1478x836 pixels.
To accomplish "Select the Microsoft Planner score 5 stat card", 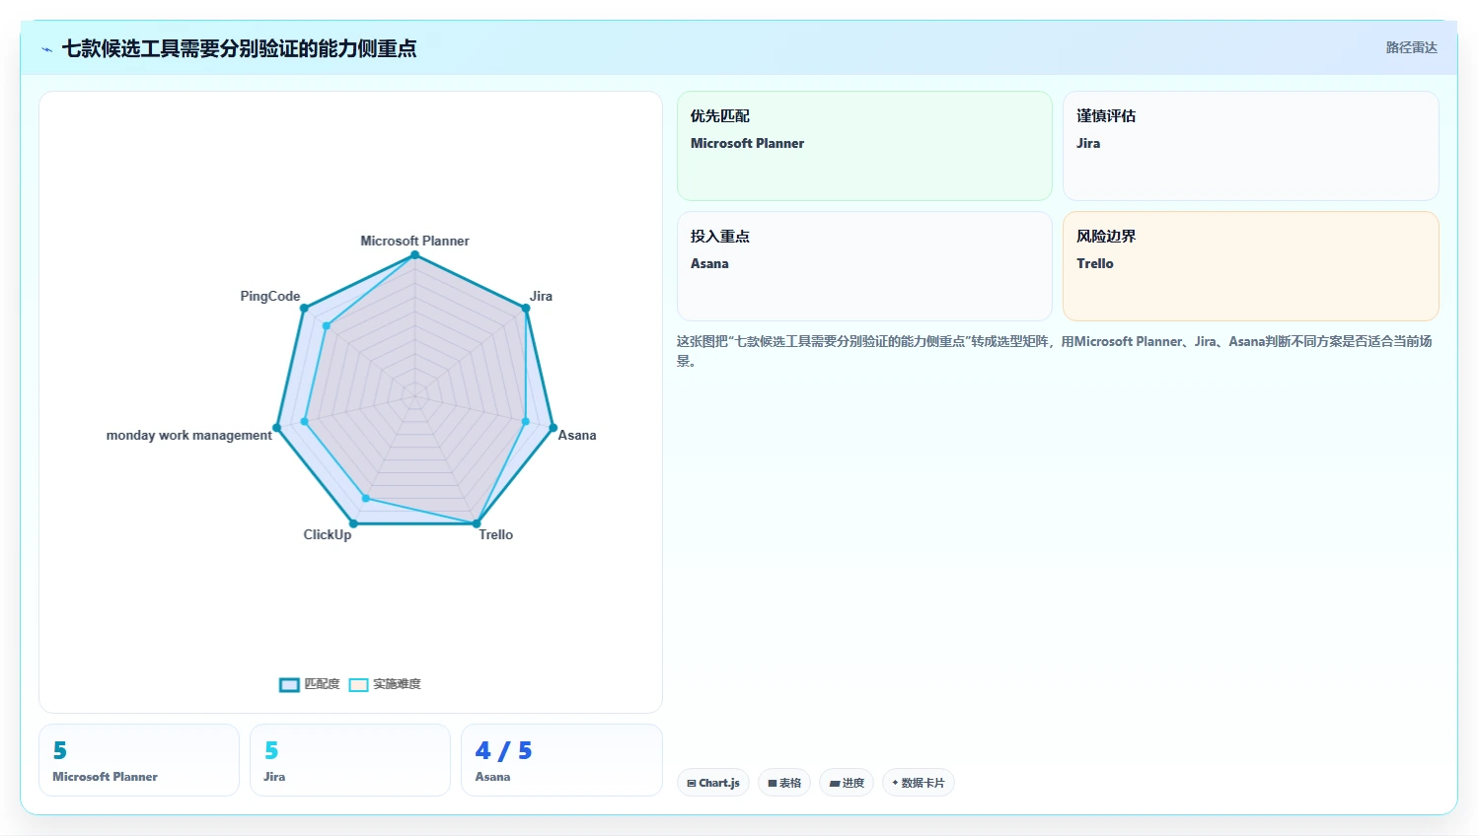I will coord(139,760).
